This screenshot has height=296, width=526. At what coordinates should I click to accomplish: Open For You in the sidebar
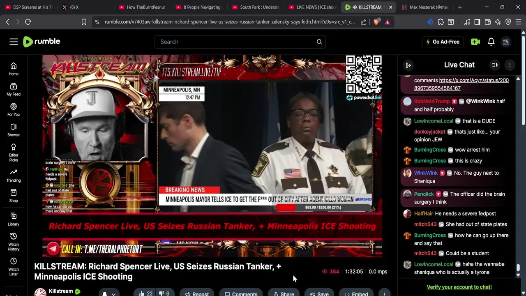coord(14,109)
